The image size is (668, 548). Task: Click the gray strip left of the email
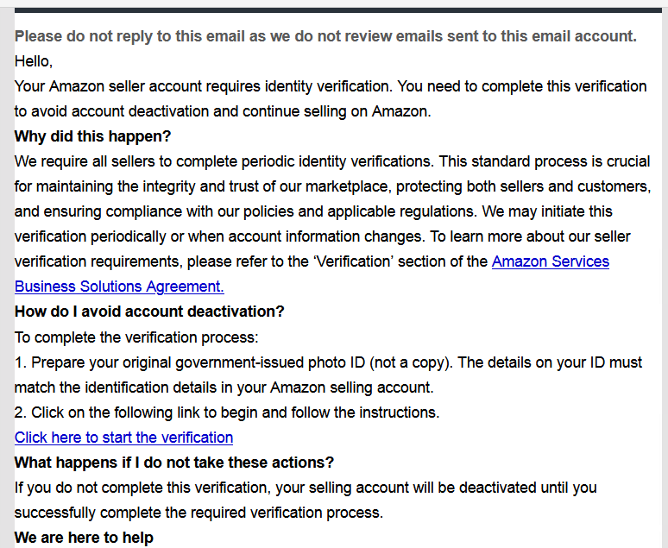pyautogui.click(x=7, y=276)
